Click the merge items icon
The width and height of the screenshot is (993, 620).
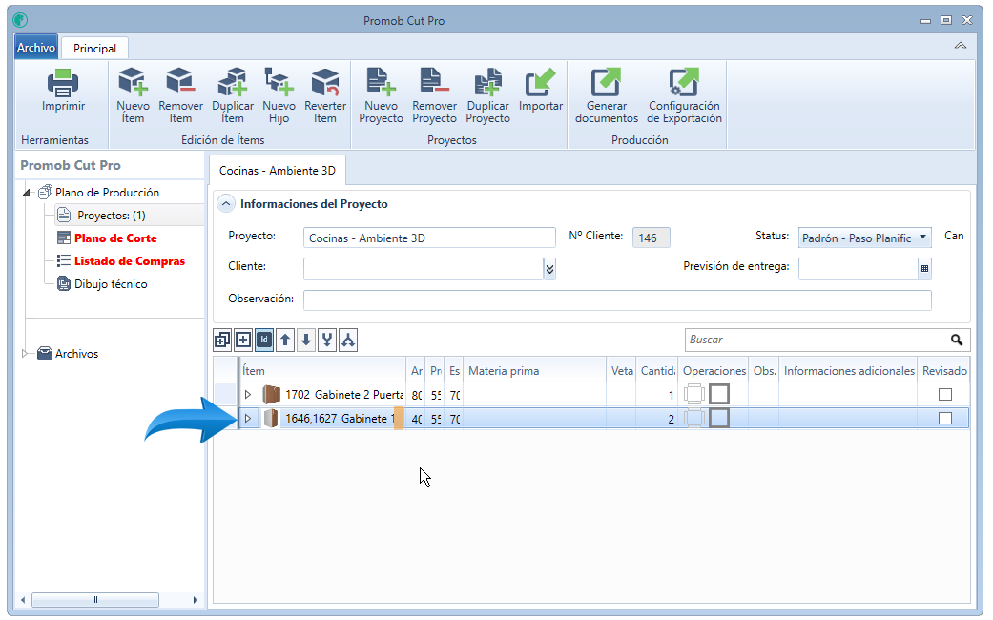coord(327,341)
